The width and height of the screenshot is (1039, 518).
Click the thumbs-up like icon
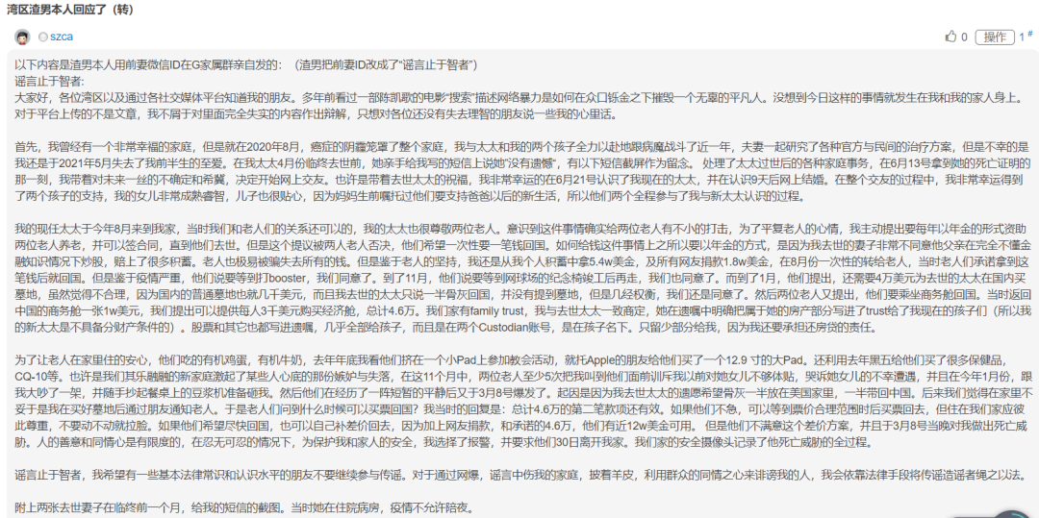pyautogui.click(x=951, y=37)
